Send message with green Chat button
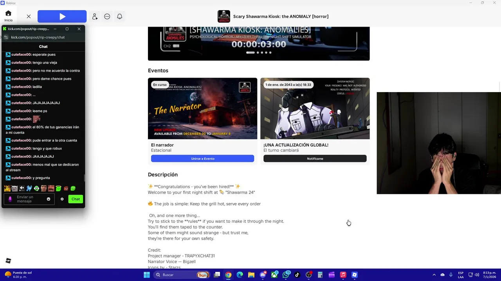 pos(76,199)
